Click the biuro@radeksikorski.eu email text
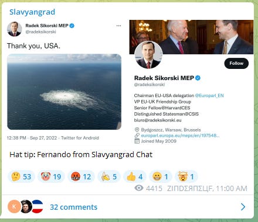Image resolution: width=258 pixels, height=222 pixels. click(x=158, y=120)
